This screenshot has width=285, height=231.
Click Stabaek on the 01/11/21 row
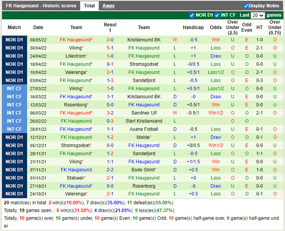click(76, 178)
